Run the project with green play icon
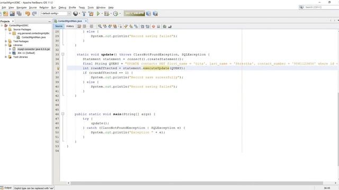This screenshot has height=190, width=339. point(98,14)
